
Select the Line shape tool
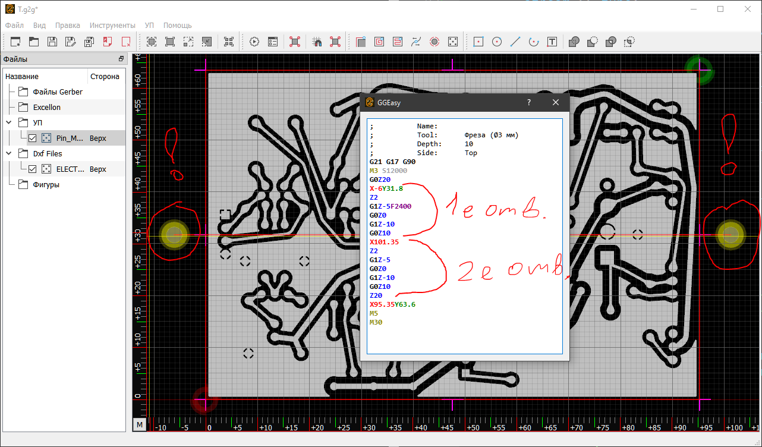tap(515, 42)
